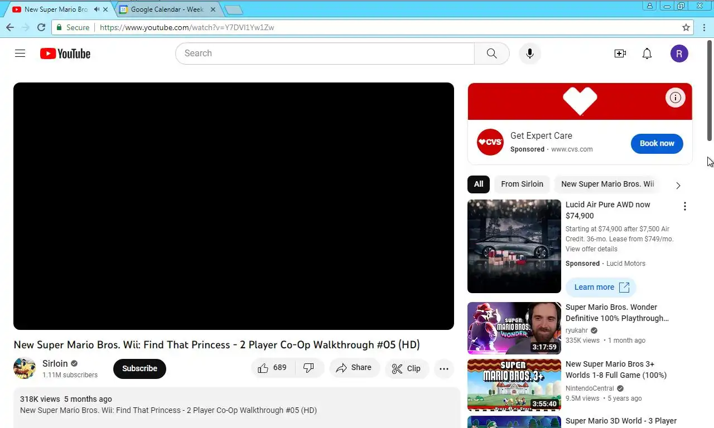Open the Create video camera icon
The width and height of the screenshot is (714, 428).
620,53
